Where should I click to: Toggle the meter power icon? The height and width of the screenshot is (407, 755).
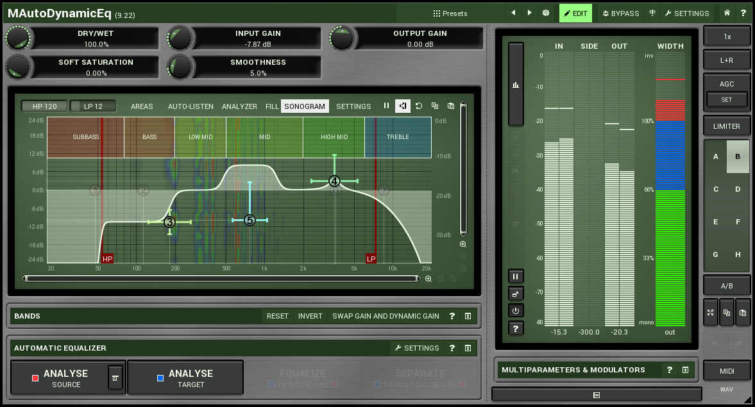pos(515,311)
